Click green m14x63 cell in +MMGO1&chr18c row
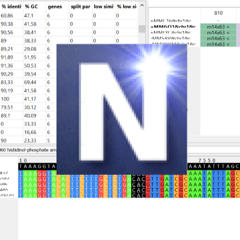 click(218, 27)
